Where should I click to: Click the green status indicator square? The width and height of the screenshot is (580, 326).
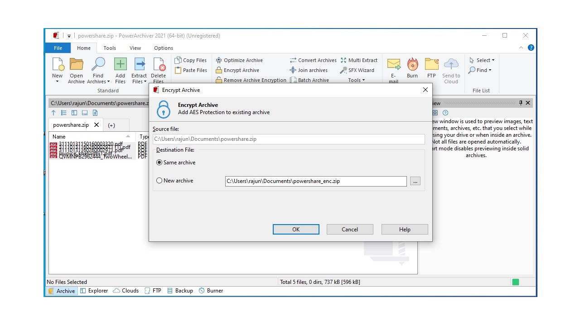click(x=516, y=282)
